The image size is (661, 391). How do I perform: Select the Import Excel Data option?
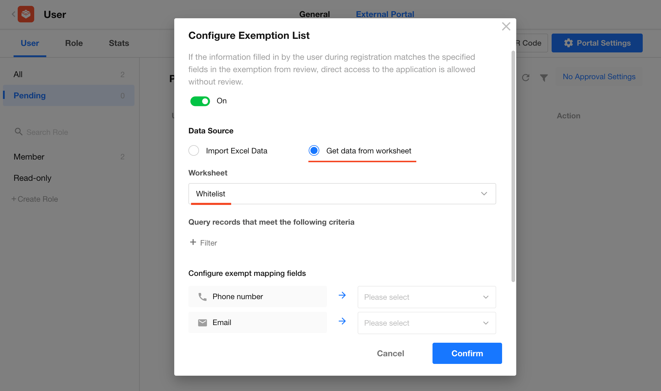pos(194,150)
